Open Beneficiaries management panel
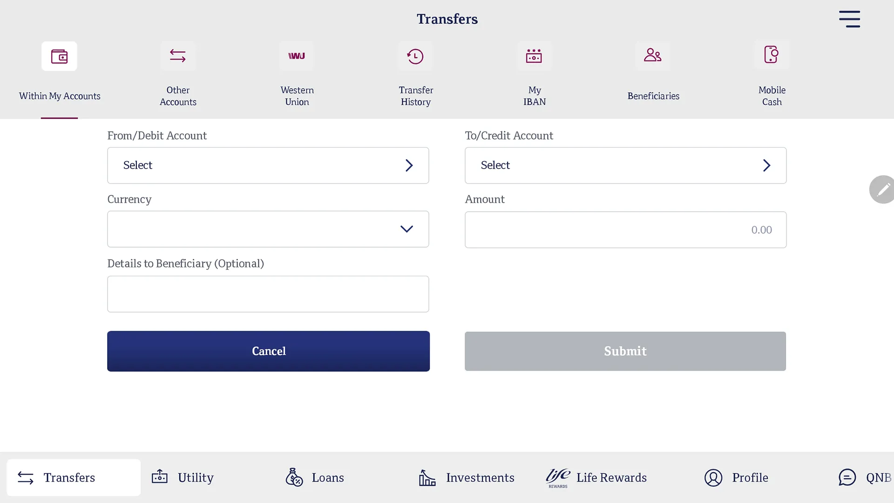Viewport: 894px width, 503px height. [x=653, y=73]
